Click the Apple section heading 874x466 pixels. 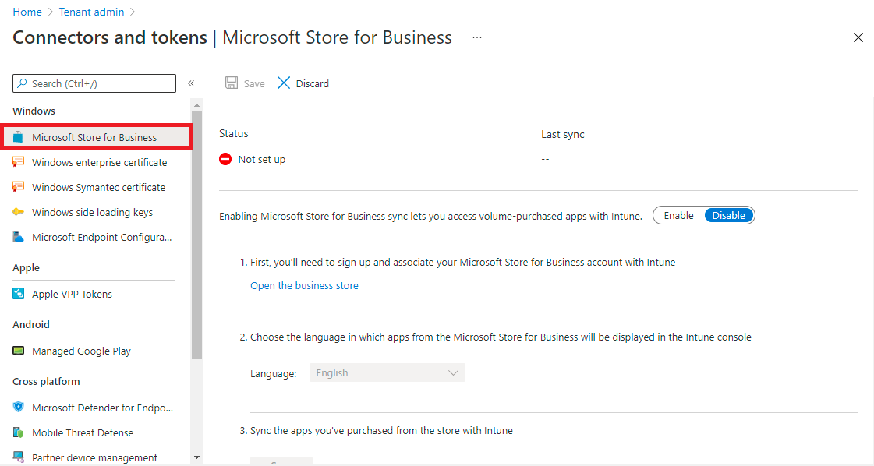tap(27, 267)
